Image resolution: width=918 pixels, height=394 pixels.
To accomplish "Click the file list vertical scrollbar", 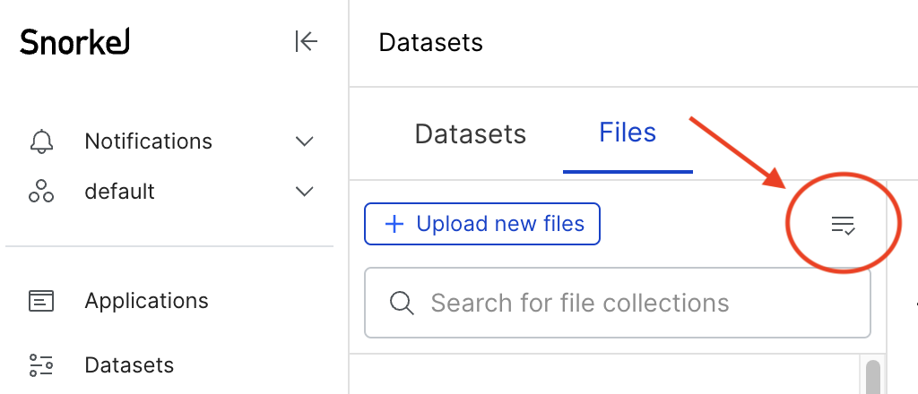I will 873,377.
